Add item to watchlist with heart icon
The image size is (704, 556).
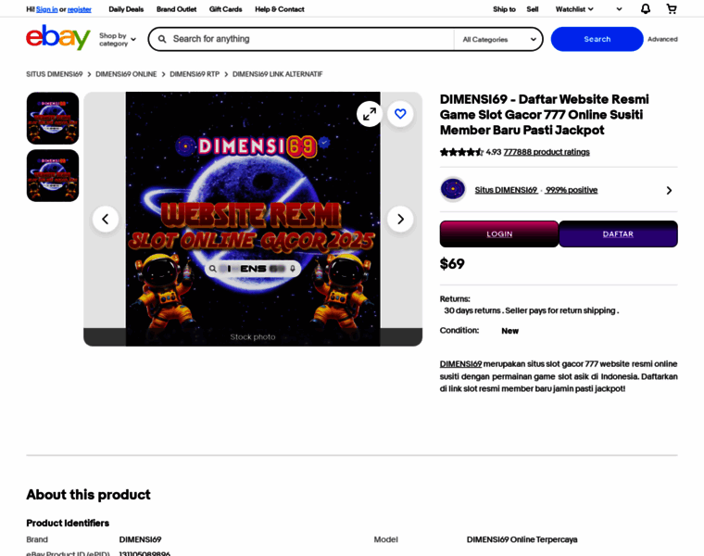pos(400,114)
